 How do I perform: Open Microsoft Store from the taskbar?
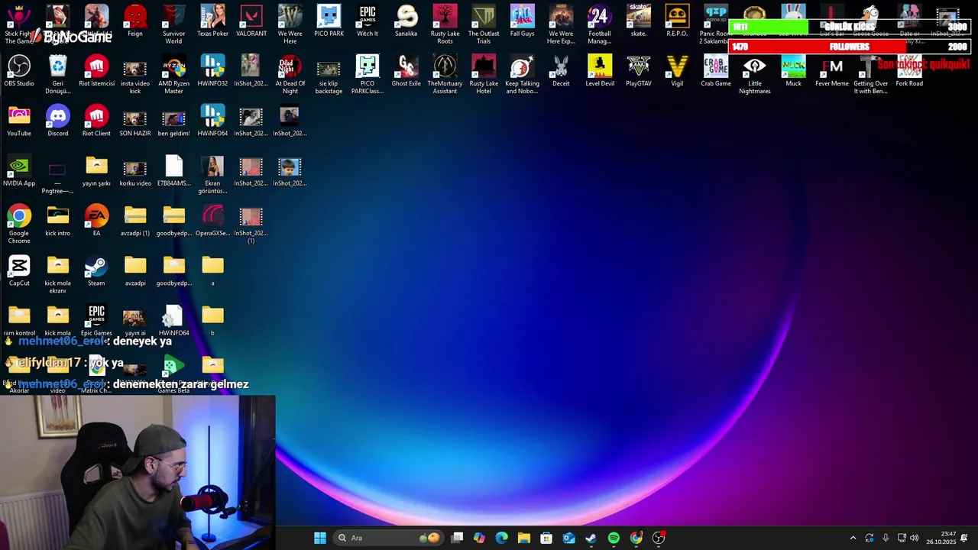pos(546,538)
